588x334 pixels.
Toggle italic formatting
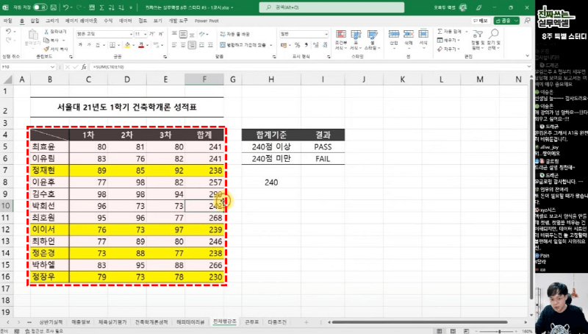point(89,45)
